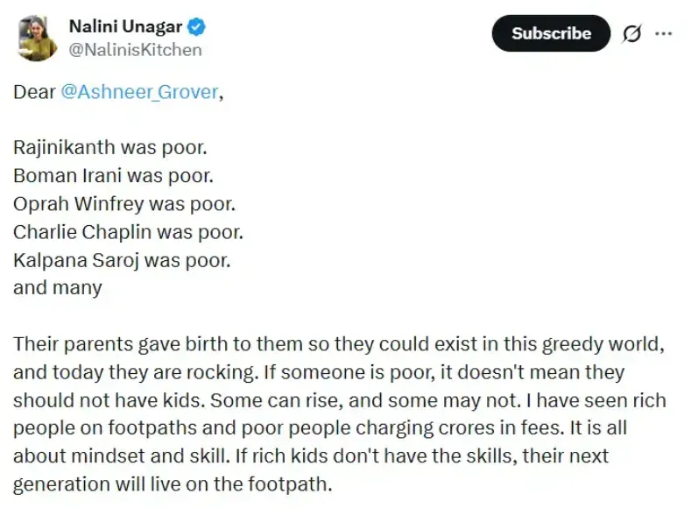Click the phrase 'about mindset and skill'
This screenshot has width=691, height=508.
[119, 456]
